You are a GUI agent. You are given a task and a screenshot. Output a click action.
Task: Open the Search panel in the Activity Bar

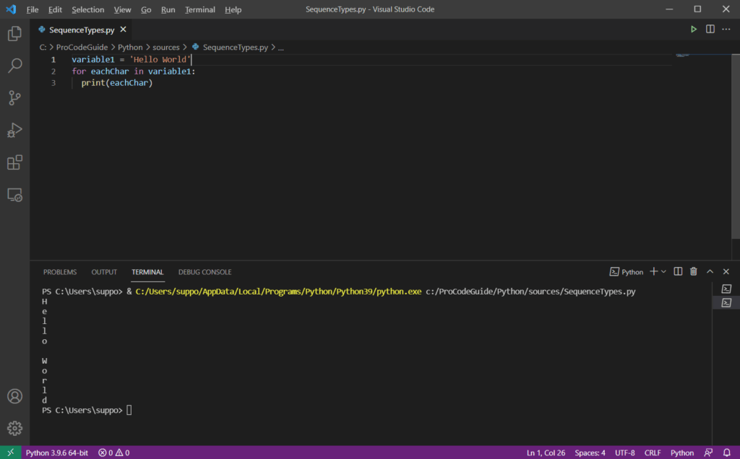click(14, 65)
